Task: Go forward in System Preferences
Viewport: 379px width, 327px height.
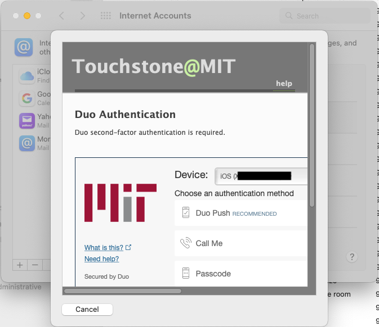Action: pyautogui.click(x=82, y=16)
